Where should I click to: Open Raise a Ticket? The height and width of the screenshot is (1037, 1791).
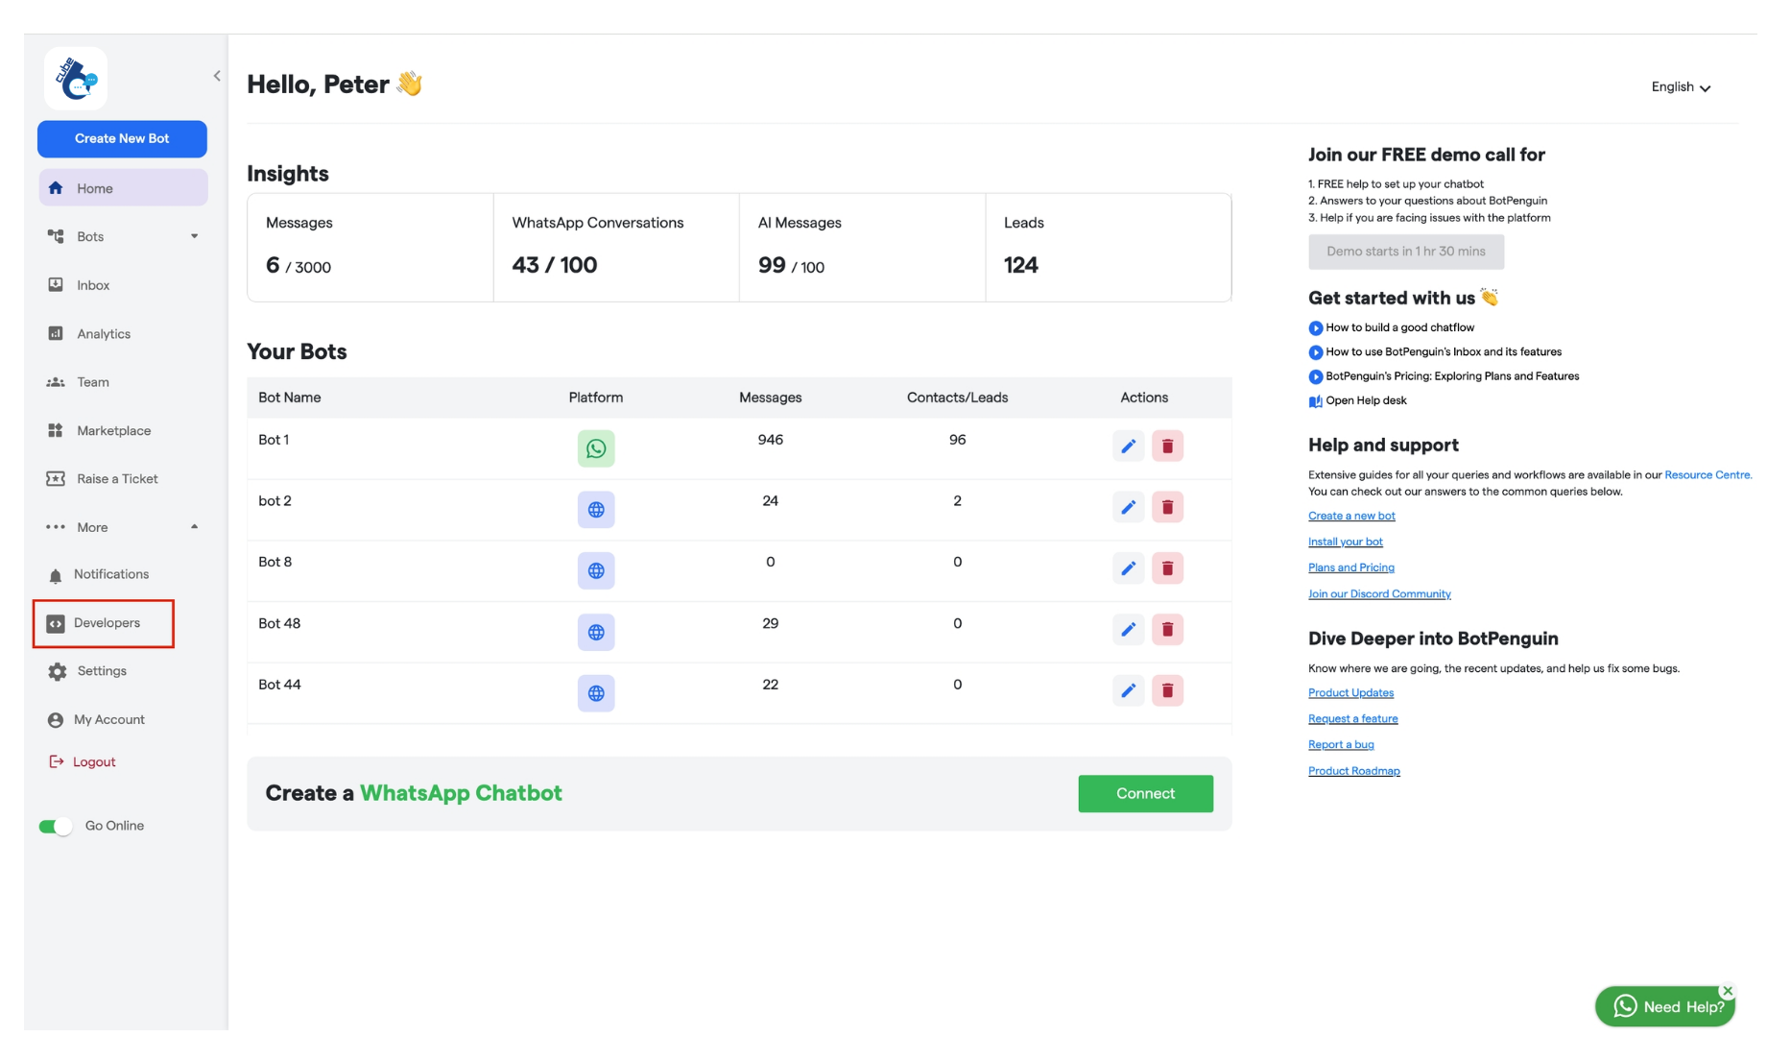click(115, 478)
